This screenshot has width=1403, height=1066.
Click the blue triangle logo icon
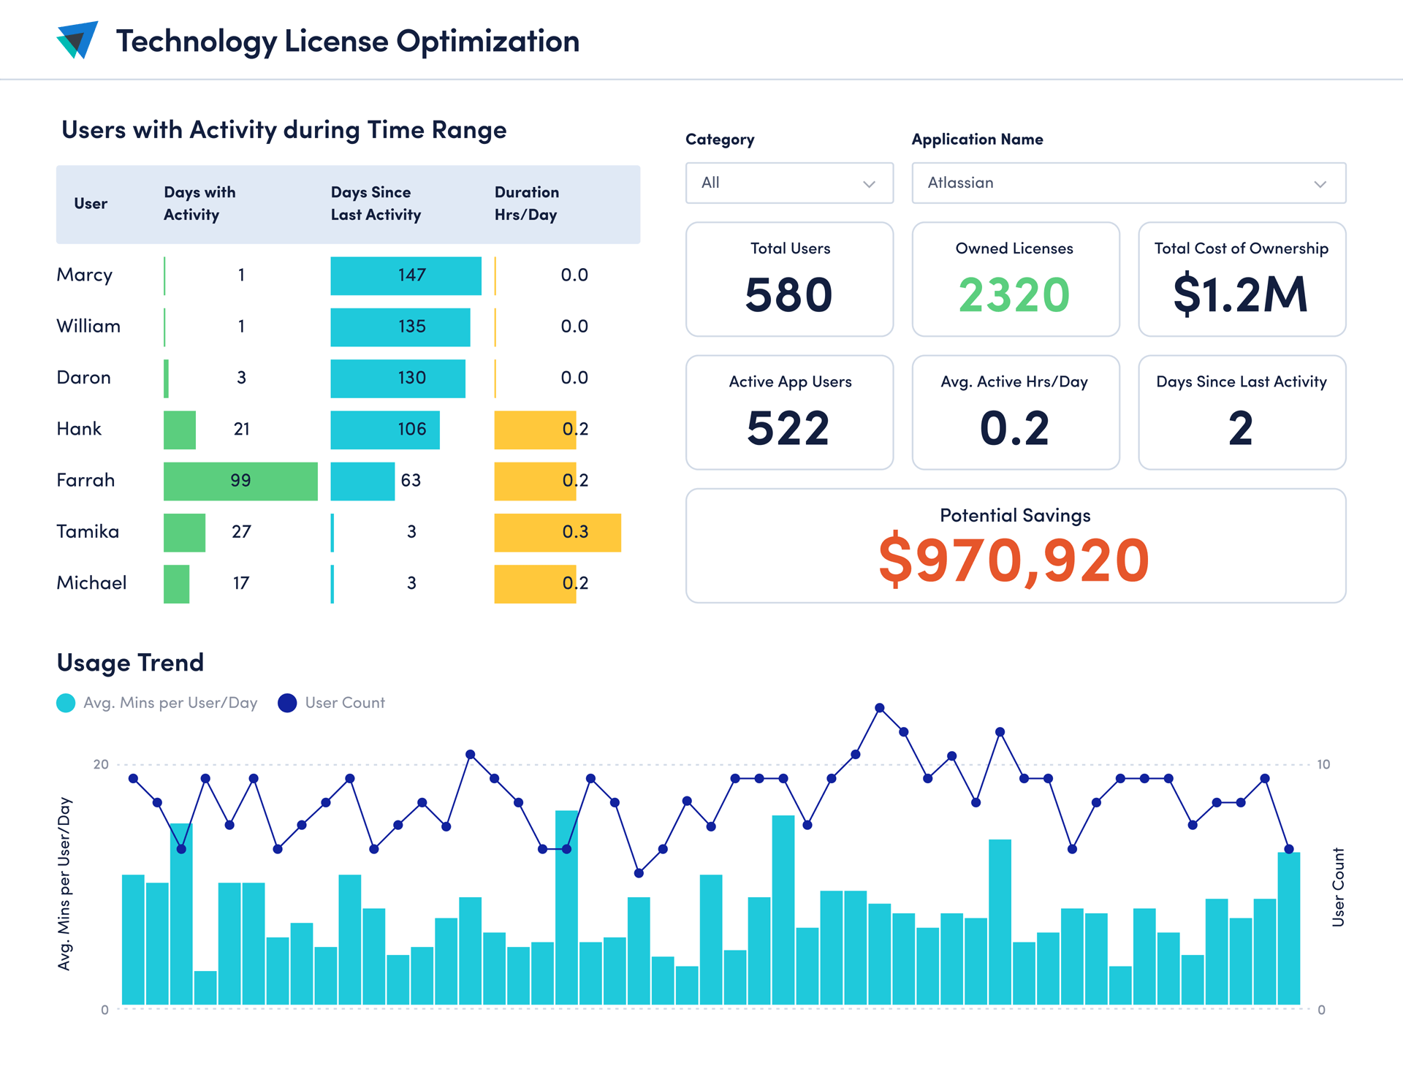77,39
